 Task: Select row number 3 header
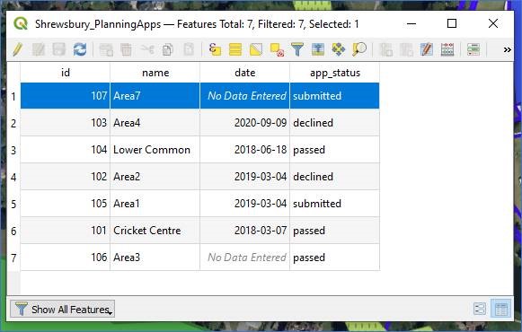[x=13, y=150]
